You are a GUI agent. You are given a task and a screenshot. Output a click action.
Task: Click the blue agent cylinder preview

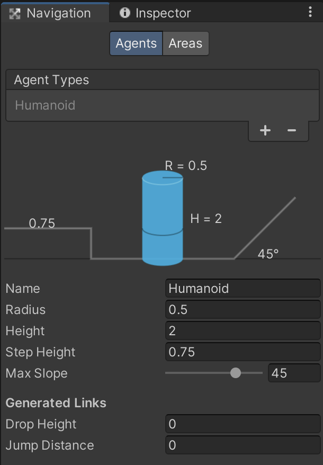point(163,218)
